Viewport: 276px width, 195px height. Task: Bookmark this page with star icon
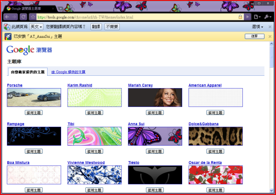coord(32,17)
